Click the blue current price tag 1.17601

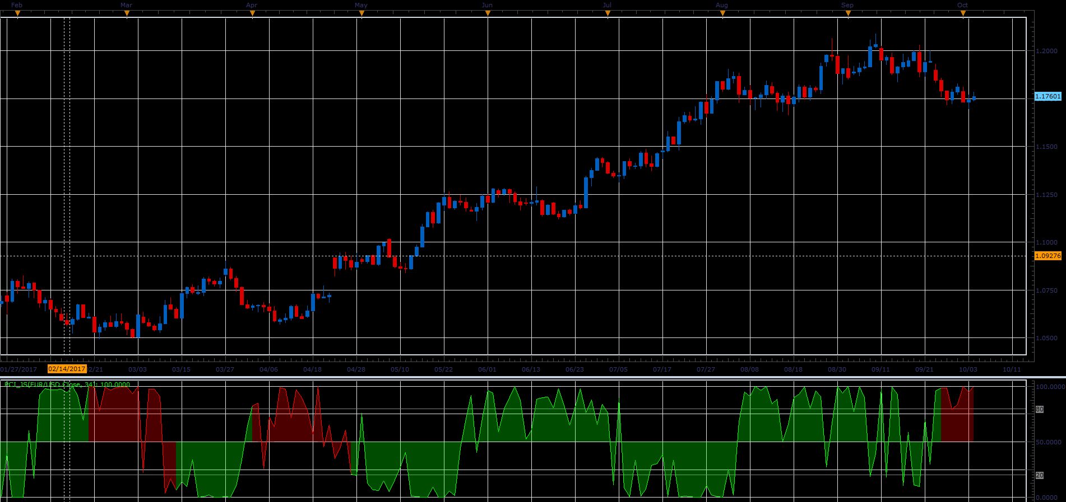[1048, 96]
